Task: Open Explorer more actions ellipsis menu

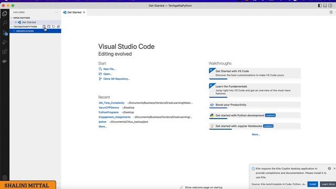Action: click(57, 13)
